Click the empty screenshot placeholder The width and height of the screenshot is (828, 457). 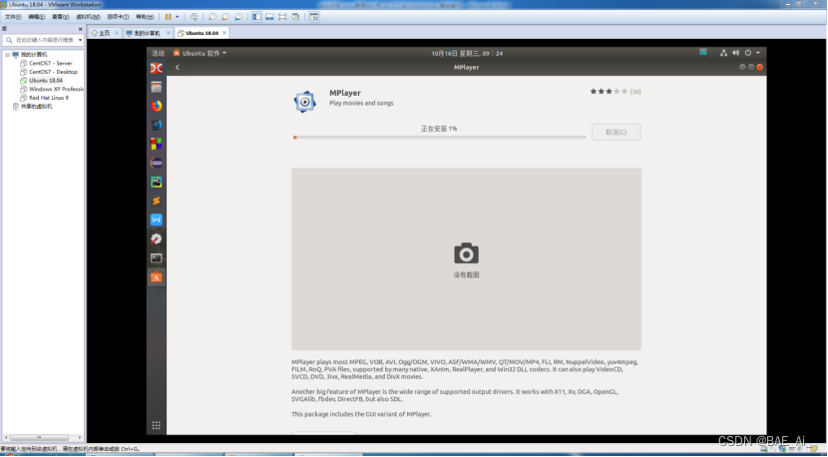[x=466, y=258]
